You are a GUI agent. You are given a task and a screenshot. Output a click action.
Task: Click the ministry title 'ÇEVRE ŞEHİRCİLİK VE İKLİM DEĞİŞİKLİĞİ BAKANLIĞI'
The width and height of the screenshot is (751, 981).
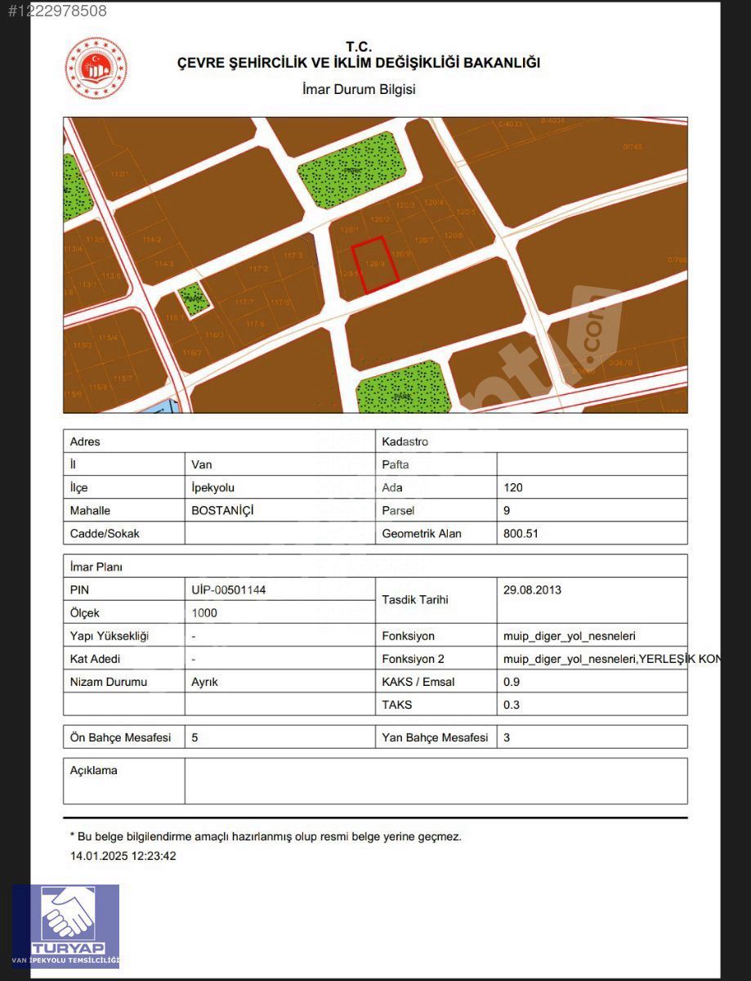(x=359, y=63)
